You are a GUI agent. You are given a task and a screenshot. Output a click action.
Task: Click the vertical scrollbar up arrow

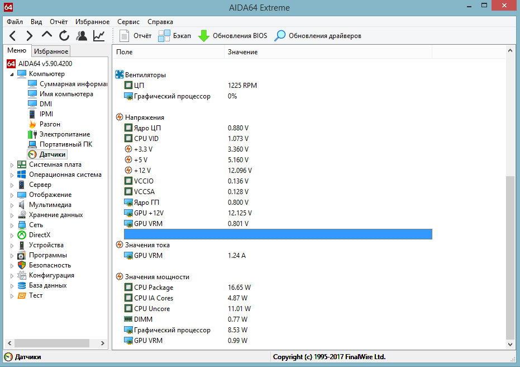(510, 50)
